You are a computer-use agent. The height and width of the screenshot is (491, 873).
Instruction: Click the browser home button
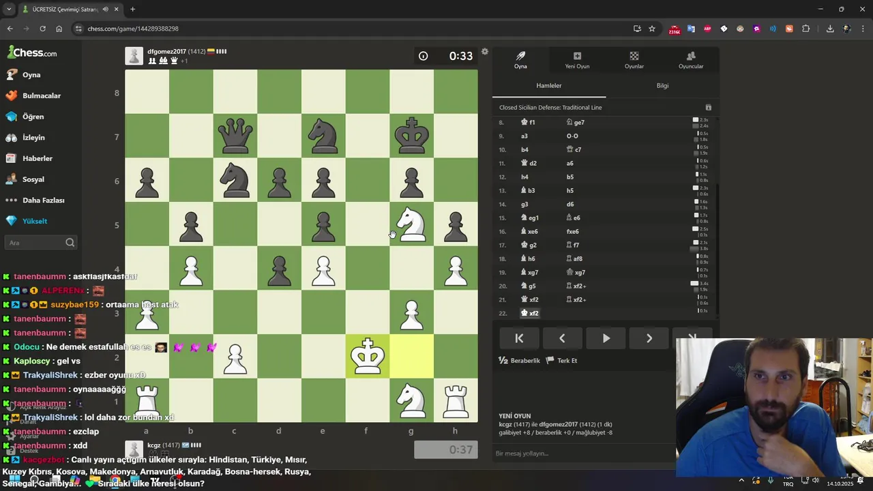pyautogui.click(x=59, y=29)
